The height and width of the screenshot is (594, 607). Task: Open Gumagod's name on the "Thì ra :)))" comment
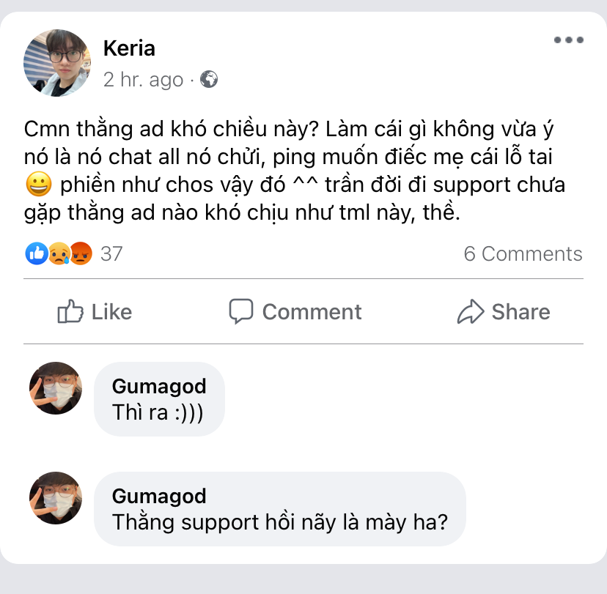(159, 386)
